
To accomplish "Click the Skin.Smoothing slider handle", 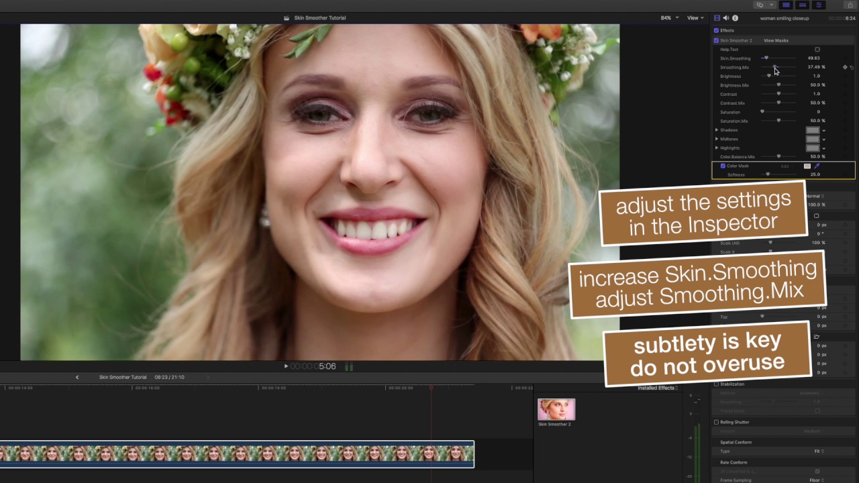I will click(x=766, y=58).
